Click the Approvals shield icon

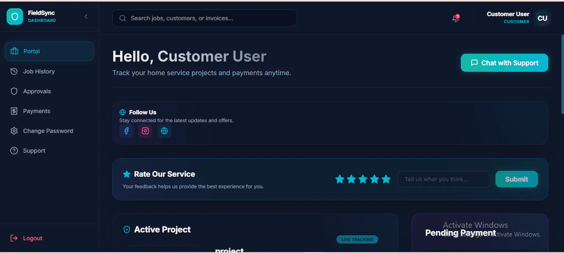[x=14, y=91]
